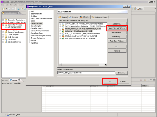Select Javadoc Location property page
157x117 pixels.
(x=37, y=28)
